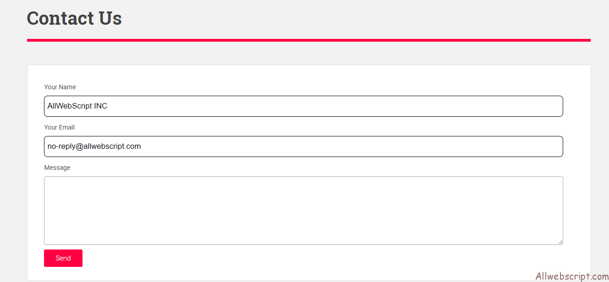The width and height of the screenshot is (609, 282).
Task: Open the Allwebscript.com watermark link
Action: tap(572, 277)
